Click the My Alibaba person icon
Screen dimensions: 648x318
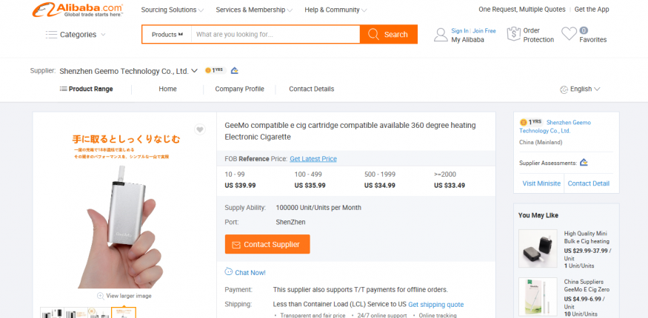tap(441, 34)
